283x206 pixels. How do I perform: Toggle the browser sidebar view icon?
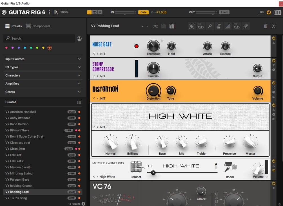coord(55,12)
